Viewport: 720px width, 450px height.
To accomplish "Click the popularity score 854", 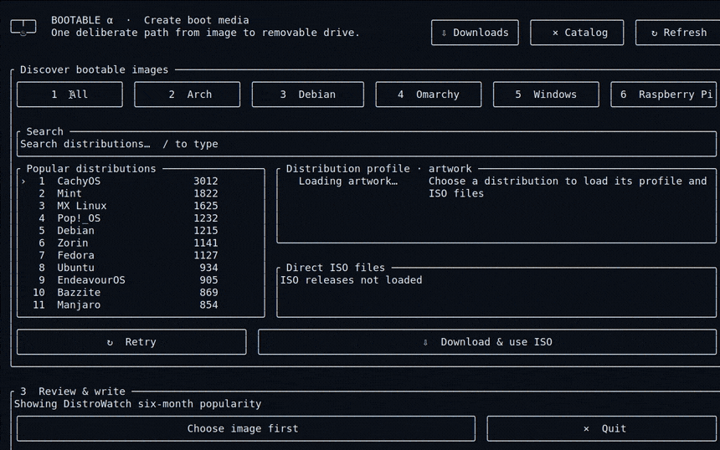I will click(x=209, y=305).
